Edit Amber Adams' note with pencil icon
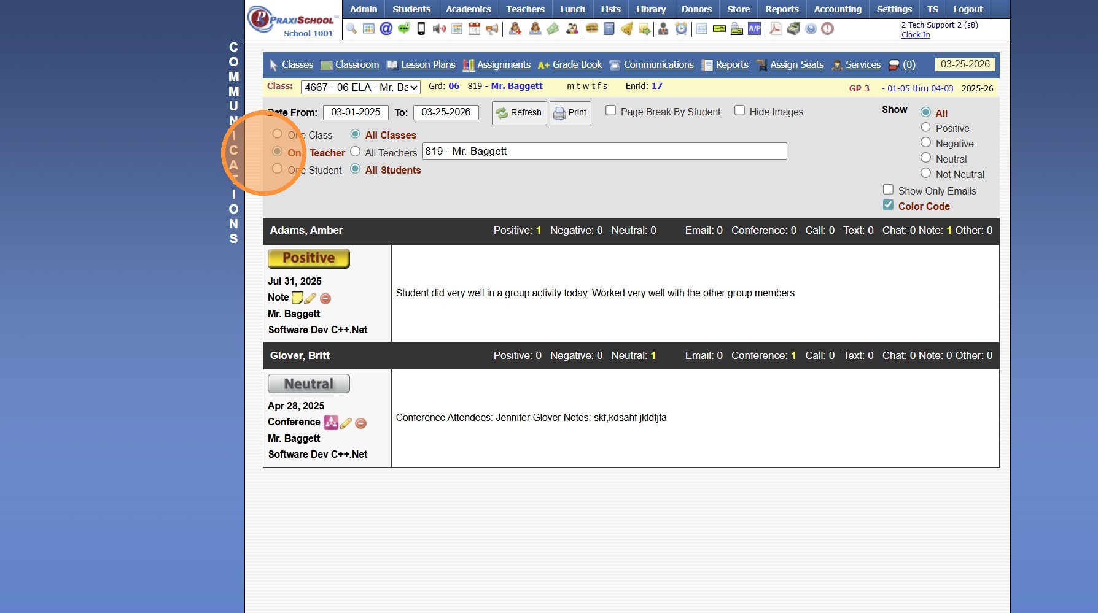Image resolution: width=1098 pixels, height=613 pixels. (311, 298)
